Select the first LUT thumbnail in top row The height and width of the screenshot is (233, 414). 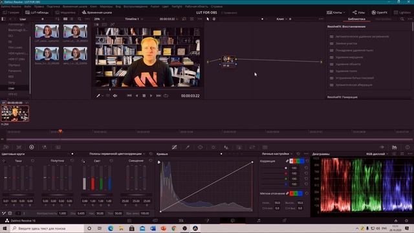(x=47, y=32)
